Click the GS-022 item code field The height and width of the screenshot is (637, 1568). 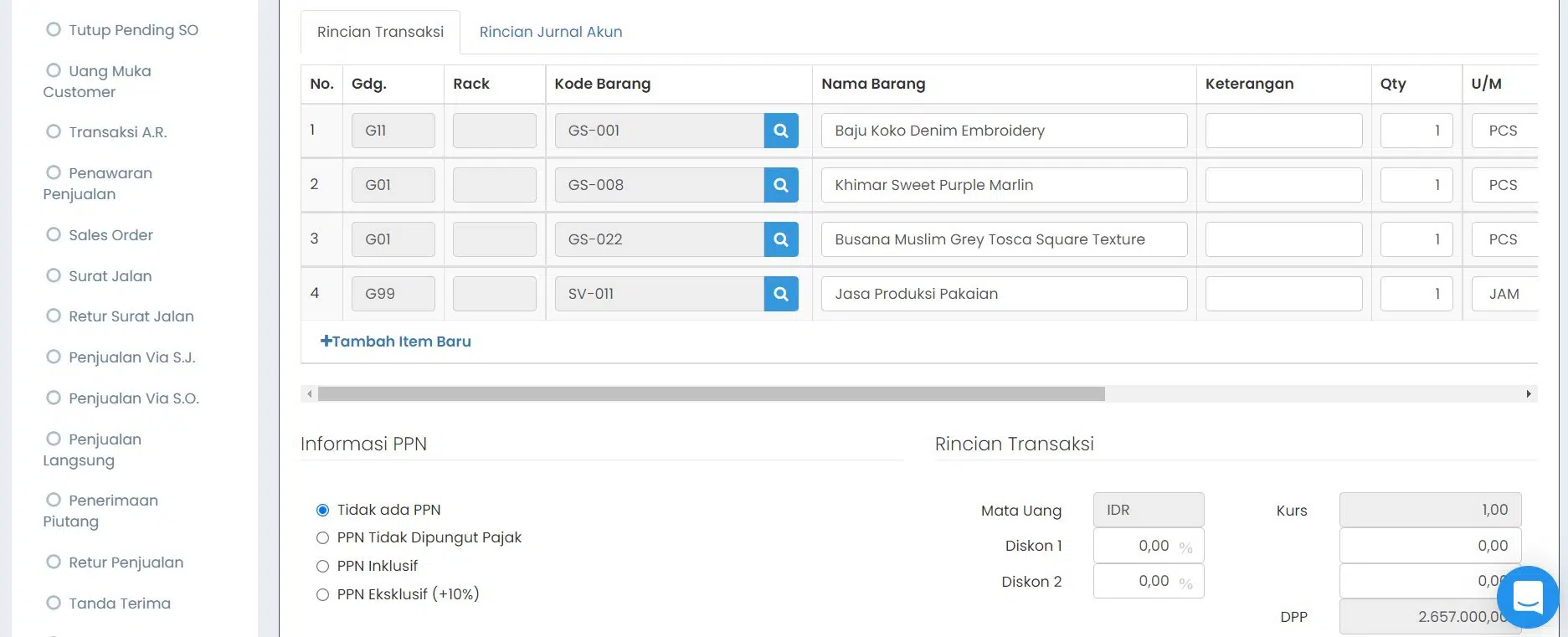coord(659,239)
